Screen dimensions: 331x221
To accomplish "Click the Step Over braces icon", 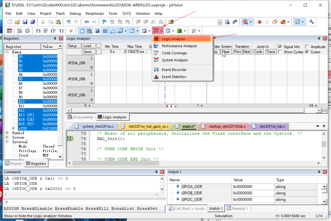I will (46, 31).
